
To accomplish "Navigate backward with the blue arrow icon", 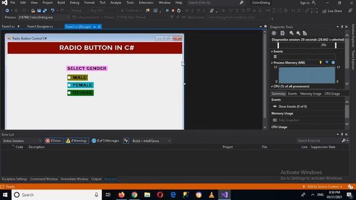I will pos(7,11).
